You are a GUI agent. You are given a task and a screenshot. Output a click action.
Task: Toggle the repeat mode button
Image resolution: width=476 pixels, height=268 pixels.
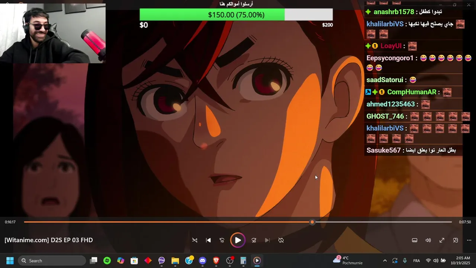click(281, 240)
